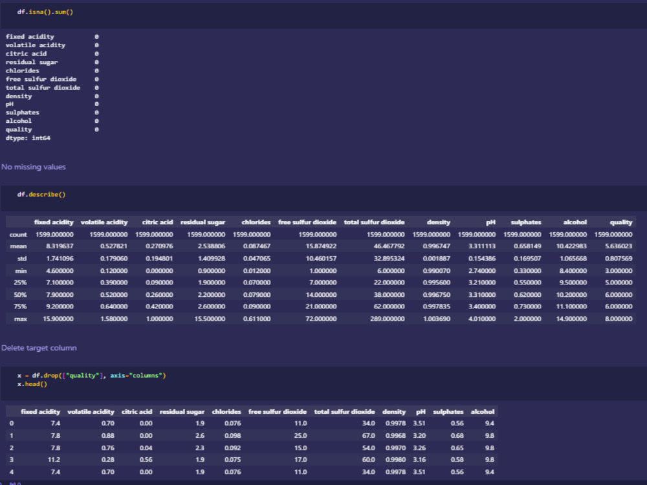
Task: Click max alcohol value 14.900000
Action: [x=571, y=319]
